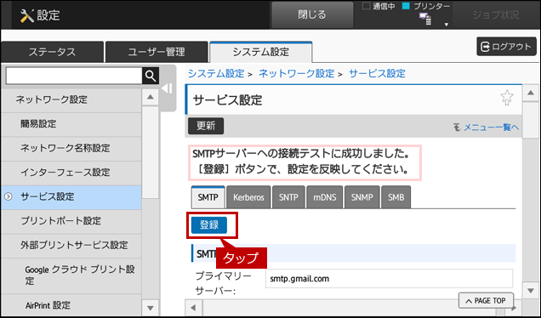
Task: Open インターフェース設定 in the sidebar
Action: click(71, 173)
